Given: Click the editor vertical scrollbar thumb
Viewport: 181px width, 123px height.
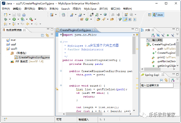Looking at the screenshot, I should pyautogui.click(x=134, y=45).
